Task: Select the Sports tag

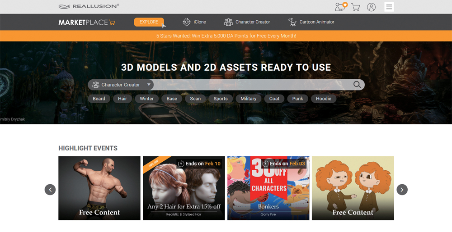Action: coord(221,99)
